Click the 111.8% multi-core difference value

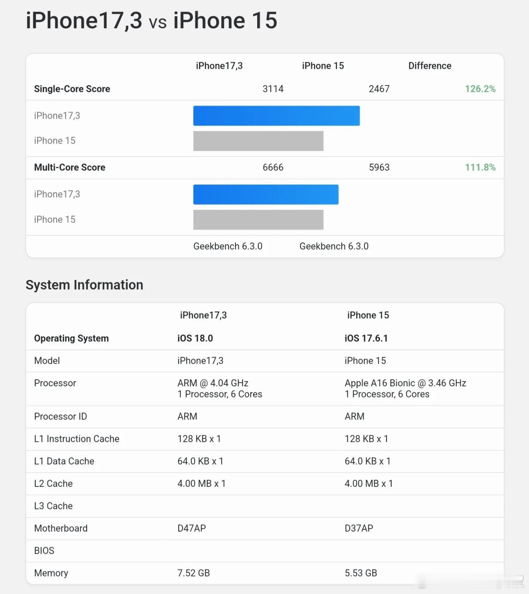[480, 167]
